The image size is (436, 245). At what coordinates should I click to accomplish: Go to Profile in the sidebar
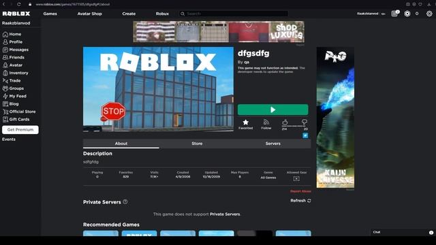(x=12, y=42)
